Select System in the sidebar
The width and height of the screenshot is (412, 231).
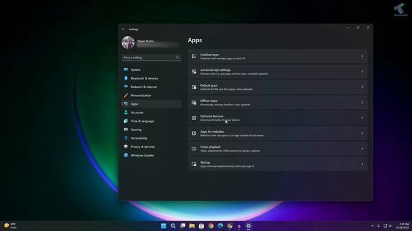(152, 70)
